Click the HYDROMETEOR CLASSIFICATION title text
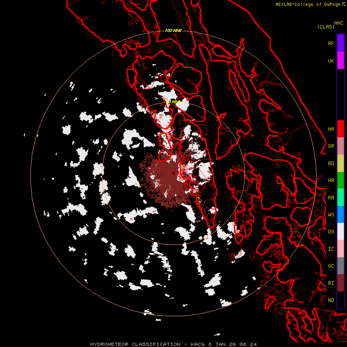 [x=135, y=344]
